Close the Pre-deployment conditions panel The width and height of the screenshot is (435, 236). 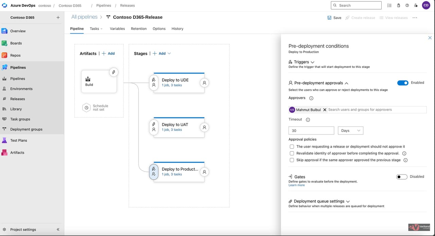[430, 38]
